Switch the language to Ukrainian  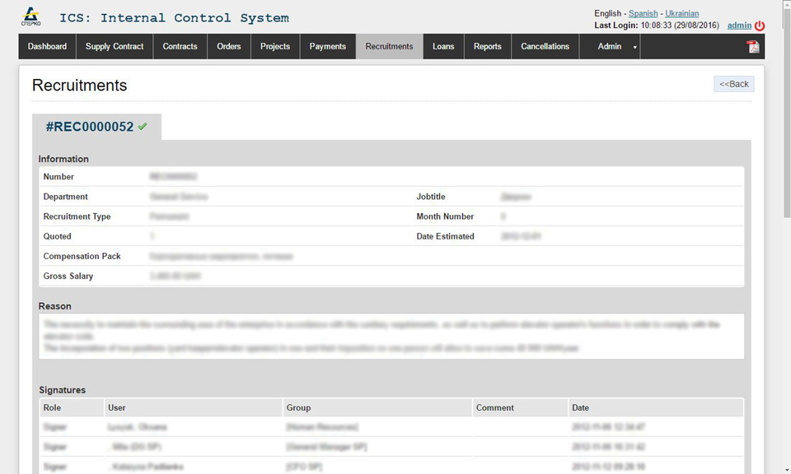coord(681,13)
